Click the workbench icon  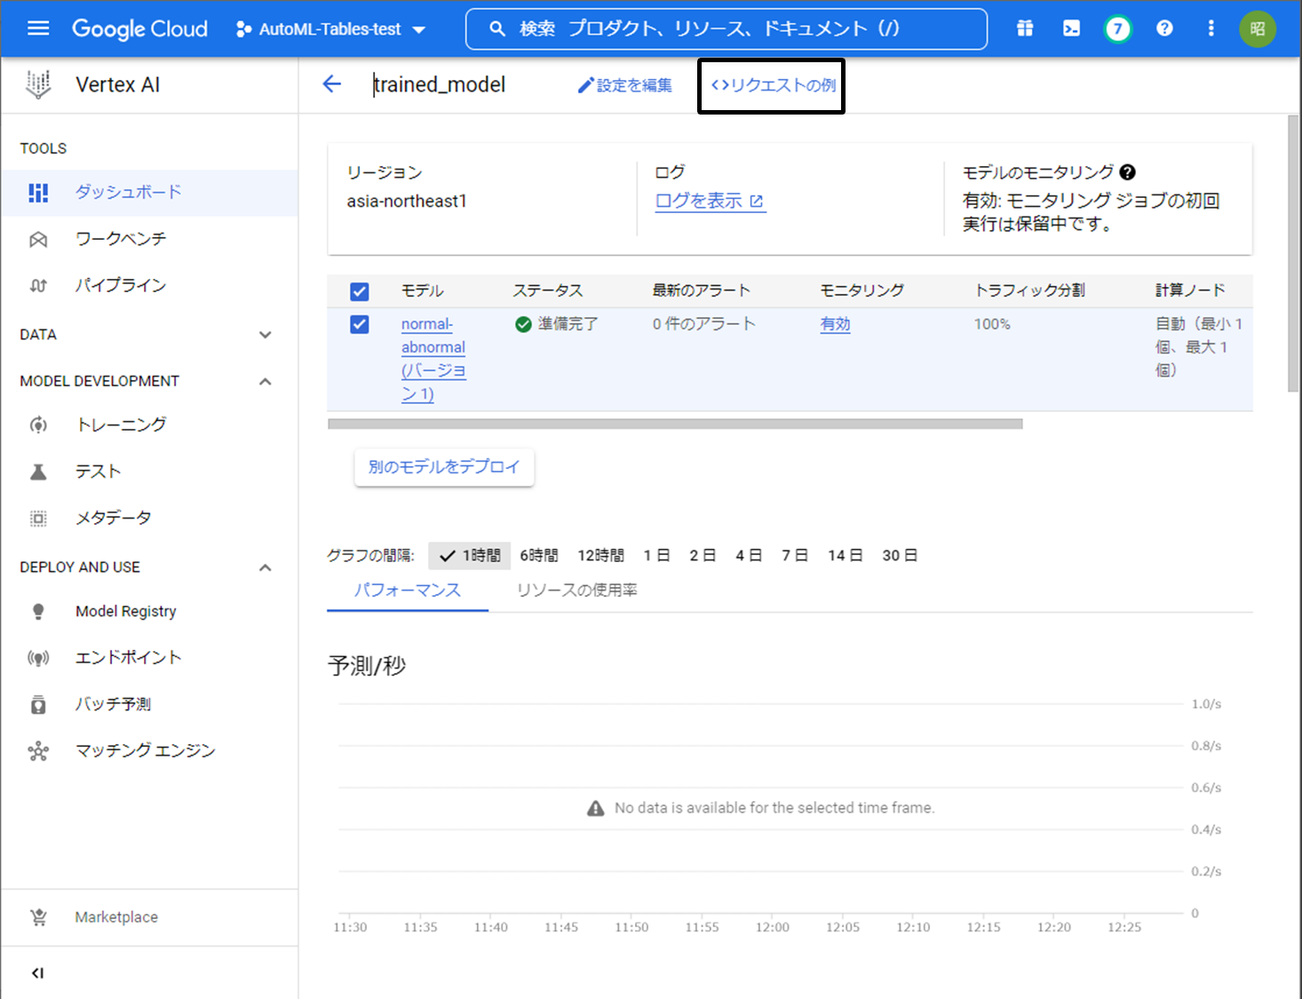click(38, 240)
